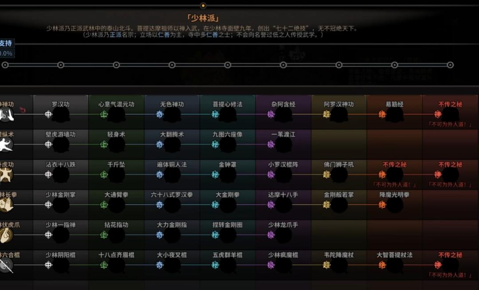
Task: Click the orange dot above 少林派 title
Action: 203,6
